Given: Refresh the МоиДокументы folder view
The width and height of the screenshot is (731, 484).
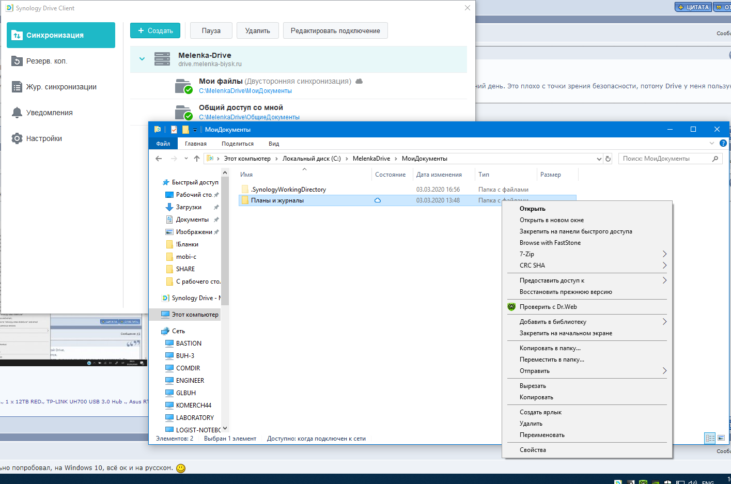Looking at the screenshot, I should point(608,159).
